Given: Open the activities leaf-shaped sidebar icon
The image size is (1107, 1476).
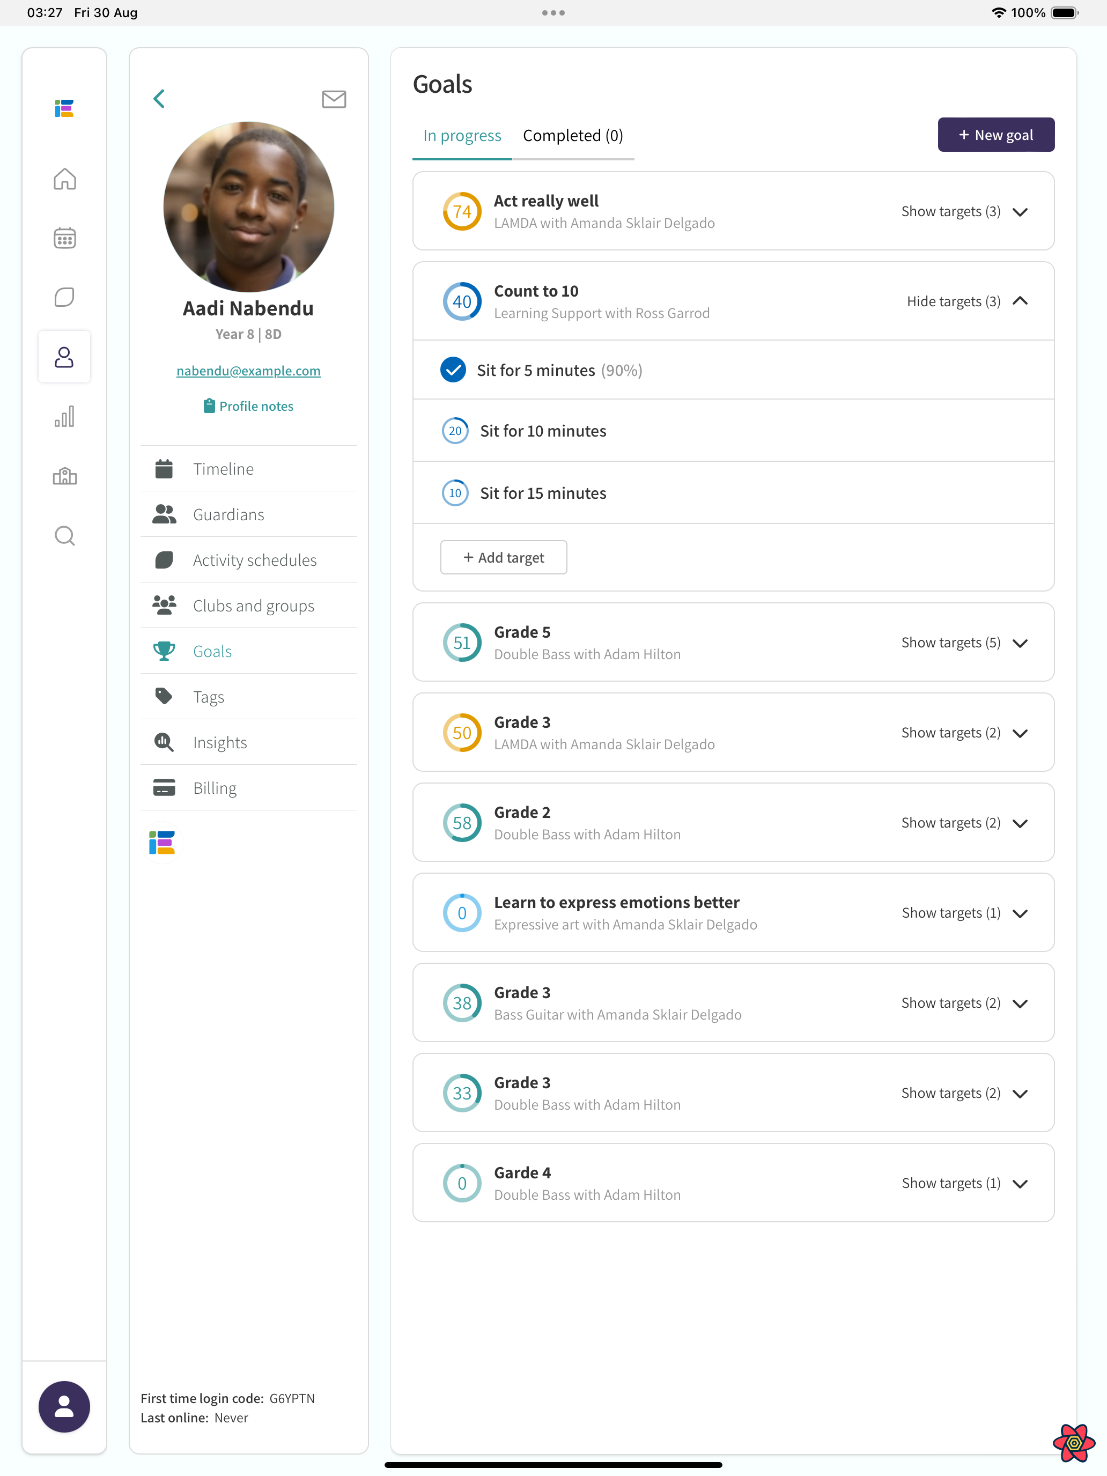Looking at the screenshot, I should tap(64, 297).
